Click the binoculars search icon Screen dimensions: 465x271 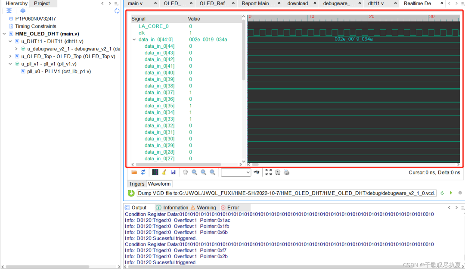(257, 172)
